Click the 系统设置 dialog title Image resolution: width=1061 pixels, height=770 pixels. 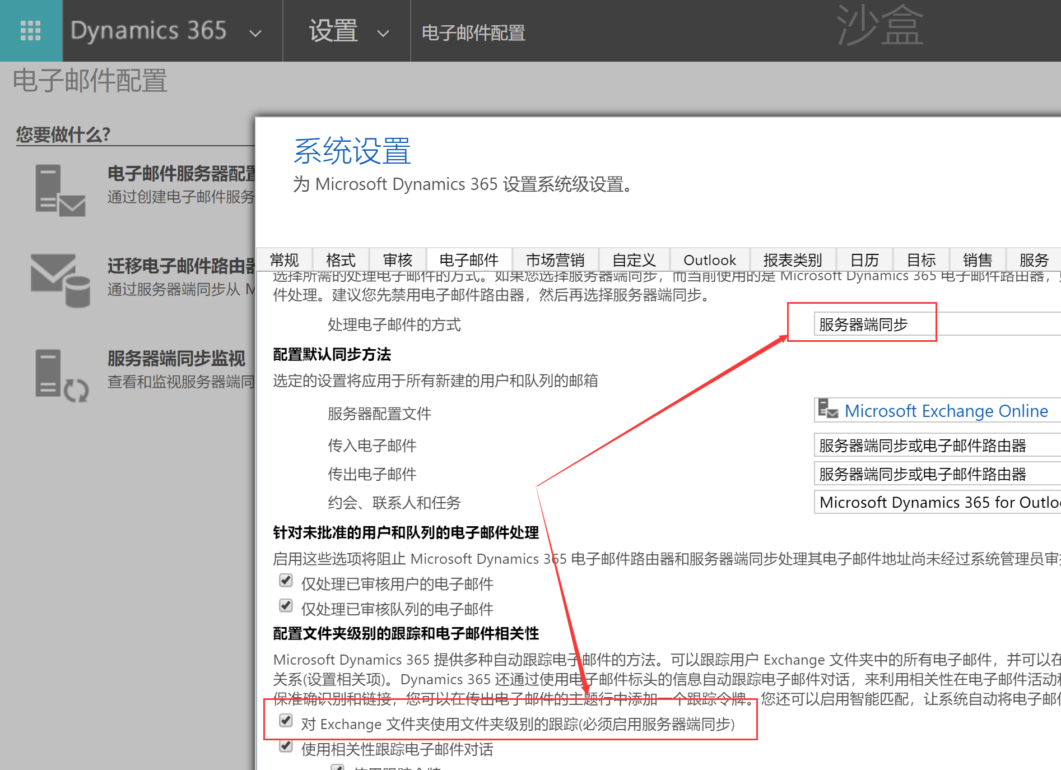point(352,151)
